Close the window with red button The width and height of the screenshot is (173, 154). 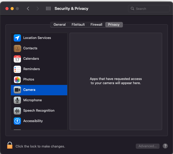[x=7, y=9]
